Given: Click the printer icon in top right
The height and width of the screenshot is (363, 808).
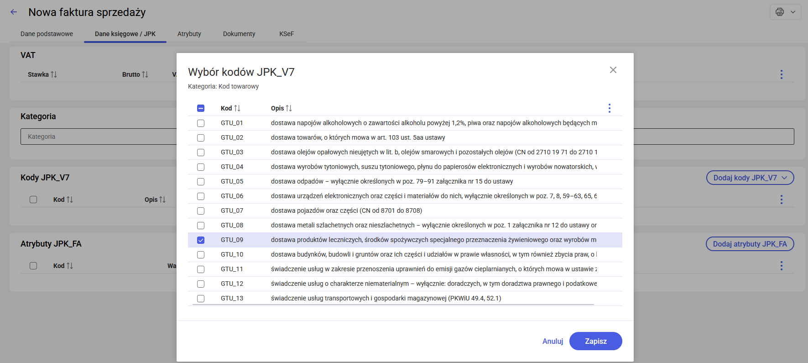Looking at the screenshot, I should tap(780, 12).
